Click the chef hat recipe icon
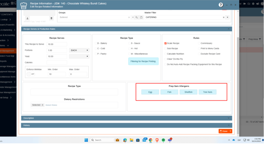 (23, 5)
